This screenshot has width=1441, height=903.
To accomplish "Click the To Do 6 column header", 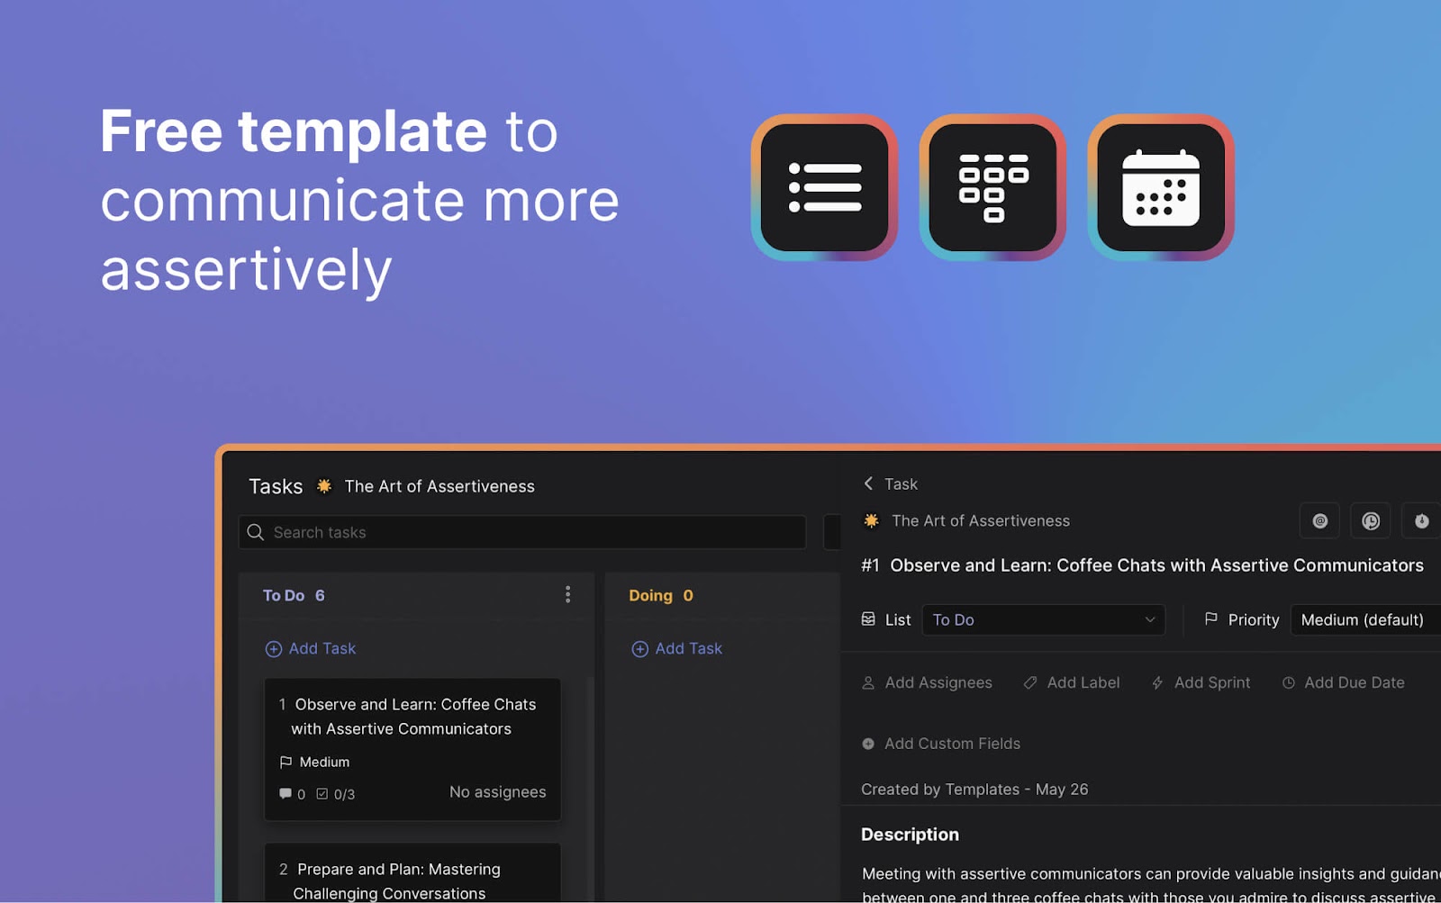I will click(x=294, y=595).
